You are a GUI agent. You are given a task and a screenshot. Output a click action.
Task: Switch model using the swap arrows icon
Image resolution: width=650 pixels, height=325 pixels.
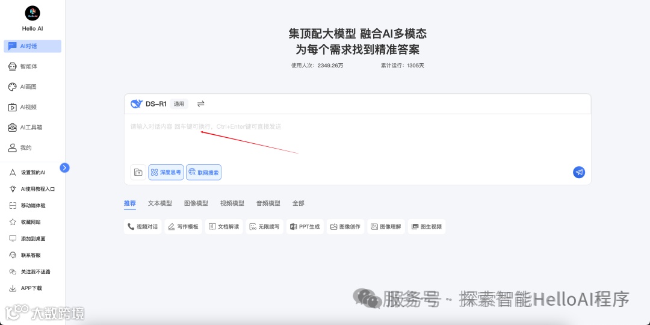point(200,104)
